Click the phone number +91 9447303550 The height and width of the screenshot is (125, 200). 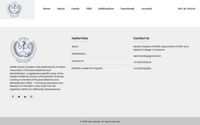[x=142, y=62]
